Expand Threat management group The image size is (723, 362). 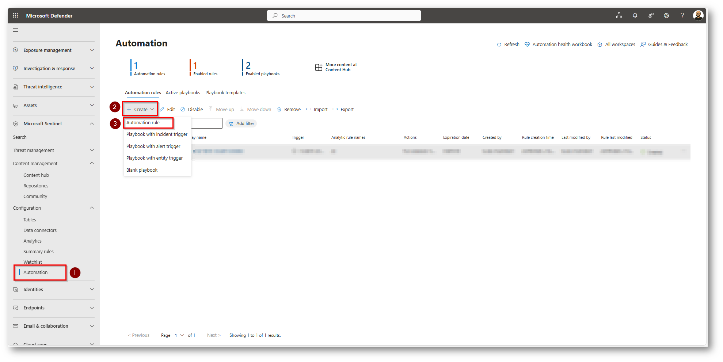click(x=92, y=150)
